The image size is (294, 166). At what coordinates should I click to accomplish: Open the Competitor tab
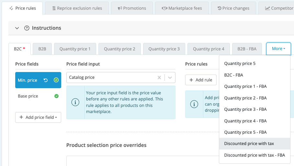[277, 8]
